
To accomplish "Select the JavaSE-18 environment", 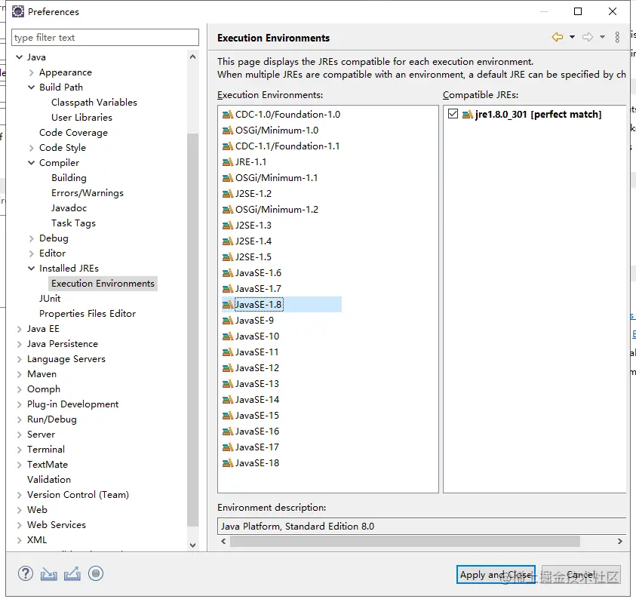I will [x=257, y=463].
